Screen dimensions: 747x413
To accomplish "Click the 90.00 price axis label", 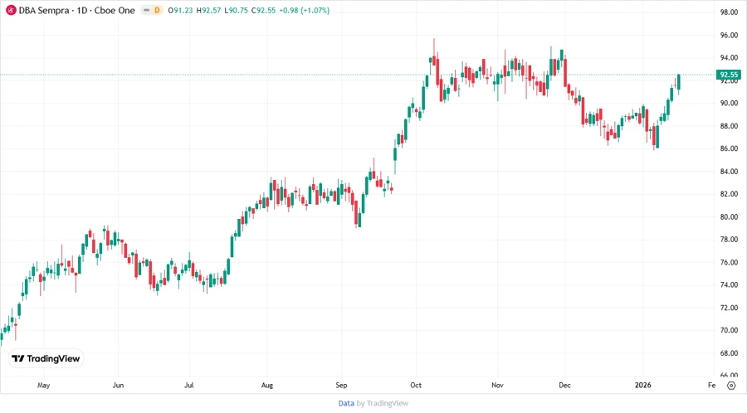I will (x=729, y=103).
